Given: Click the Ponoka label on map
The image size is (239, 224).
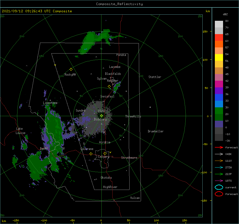Looking at the screenshot, I should tap(121, 55).
